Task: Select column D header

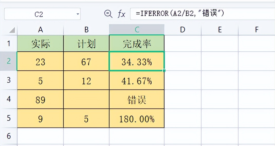Action: click(x=182, y=30)
